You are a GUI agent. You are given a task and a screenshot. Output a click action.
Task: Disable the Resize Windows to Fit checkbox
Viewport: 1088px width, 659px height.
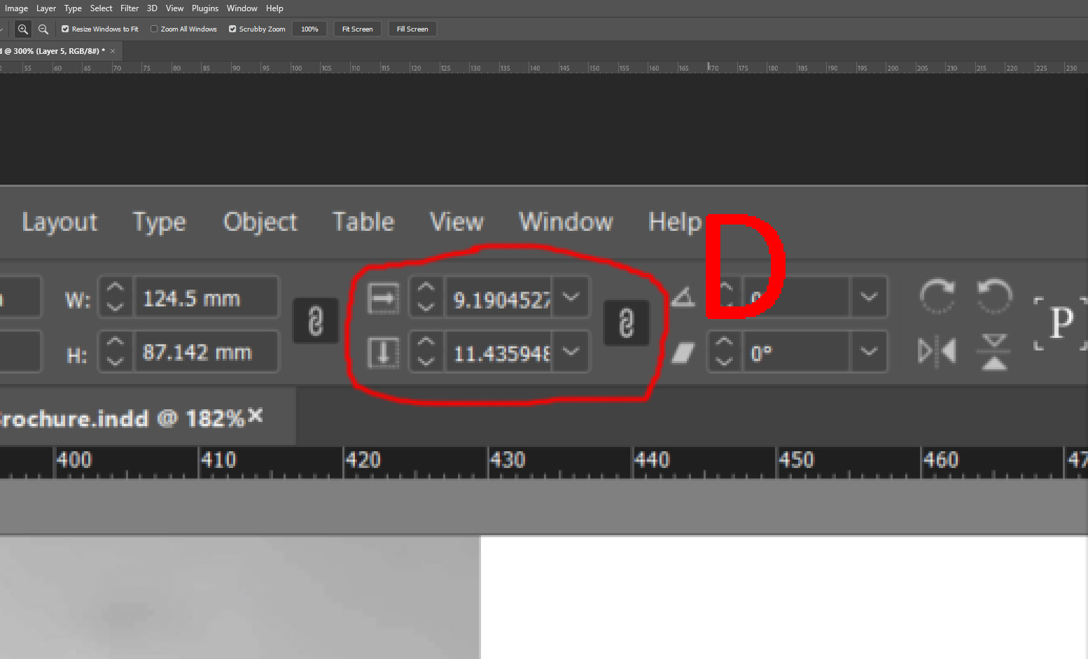[64, 29]
